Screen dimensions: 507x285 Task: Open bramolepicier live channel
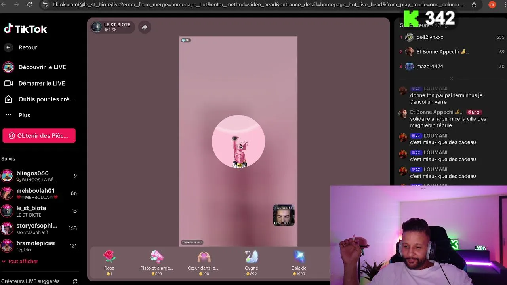[x=40, y=246]
